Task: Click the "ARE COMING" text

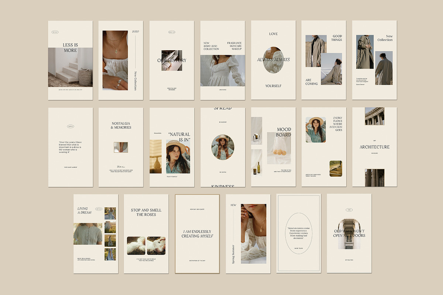Action: (x=312, y=82)
